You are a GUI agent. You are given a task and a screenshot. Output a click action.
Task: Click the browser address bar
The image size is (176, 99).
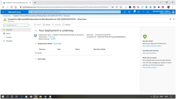[66, 7]
